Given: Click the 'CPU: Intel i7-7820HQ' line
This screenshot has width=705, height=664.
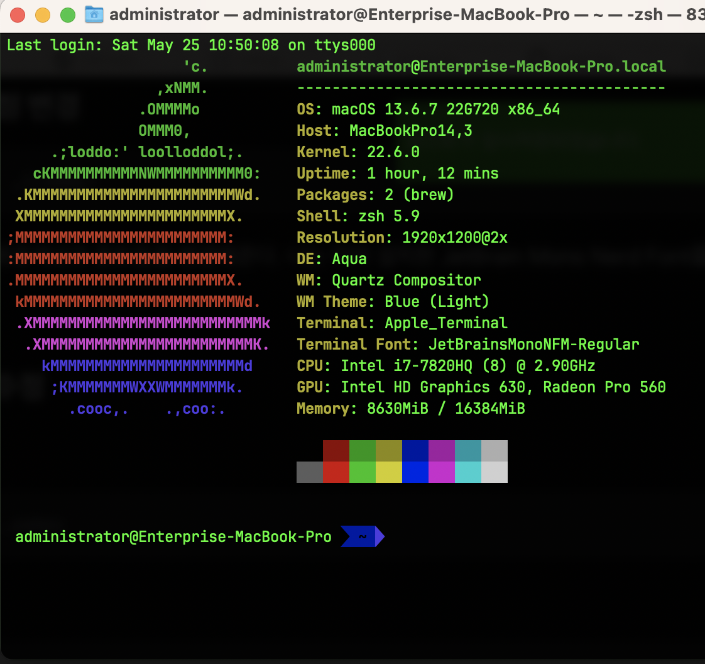Looking at the screenshot, I should pyautogui.click(x=446, y=366).
